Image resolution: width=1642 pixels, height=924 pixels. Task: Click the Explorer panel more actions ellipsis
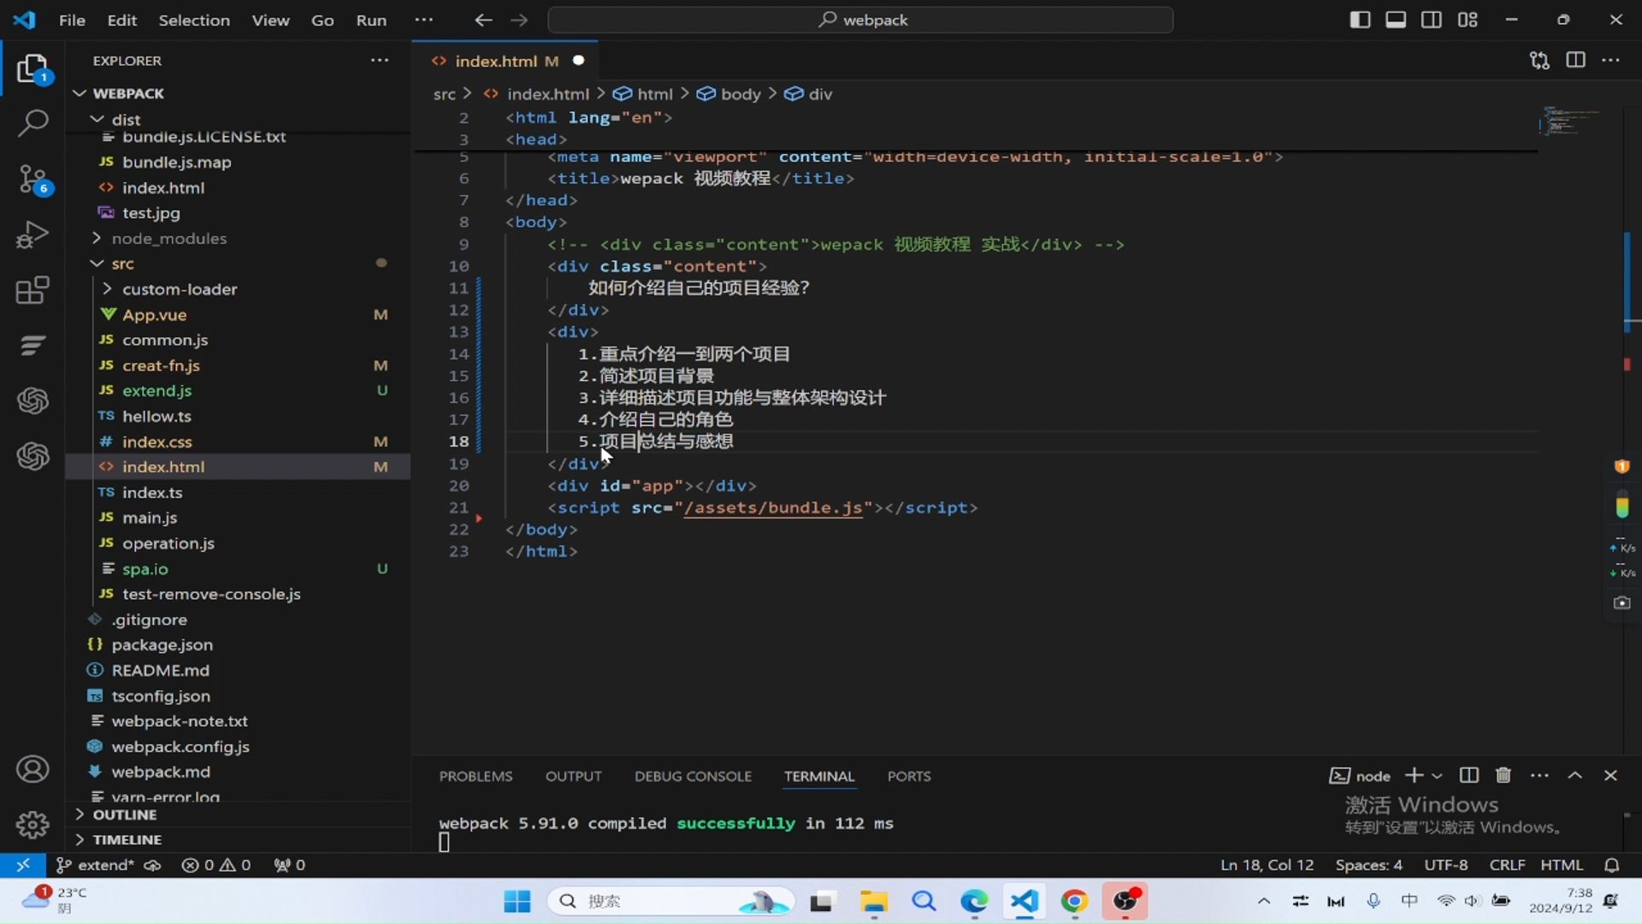[x=380, y=61]
